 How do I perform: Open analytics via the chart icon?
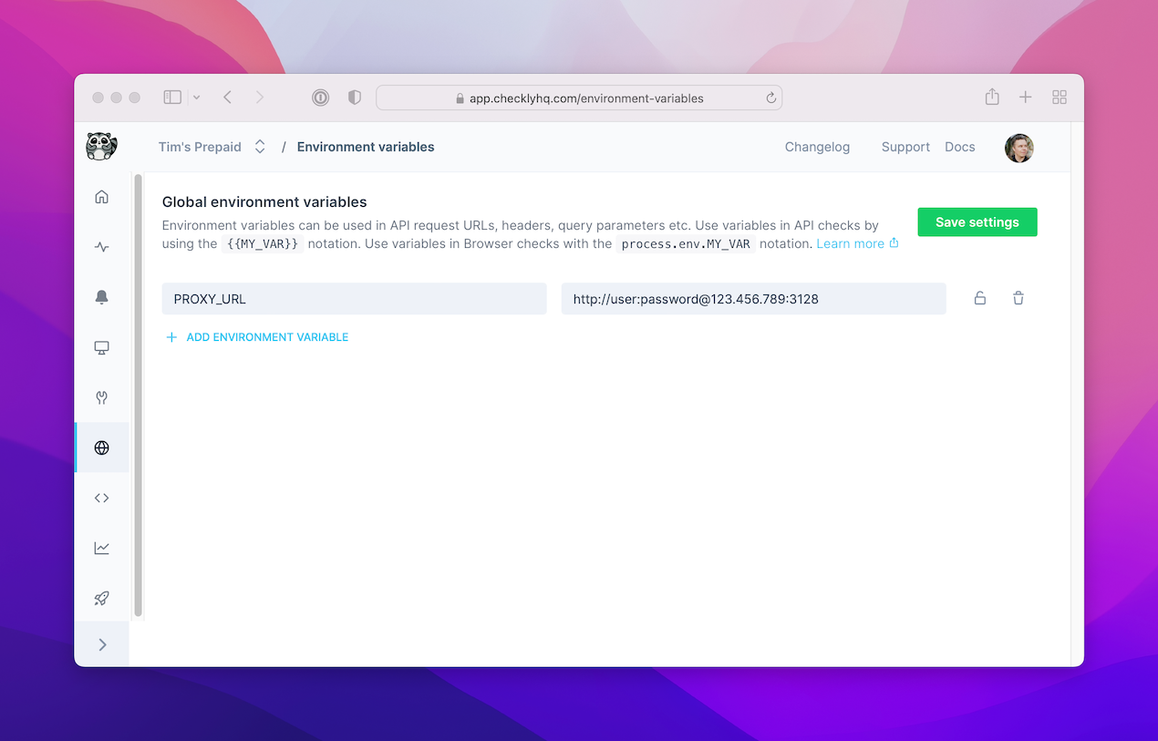click(101, 547)
